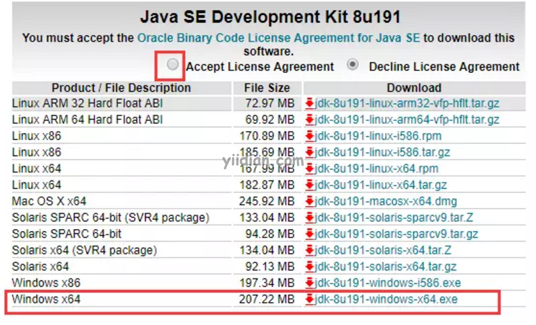Click red download arrow for solaris-x64.tar.gz
The image size is (536, 325).
310,266
